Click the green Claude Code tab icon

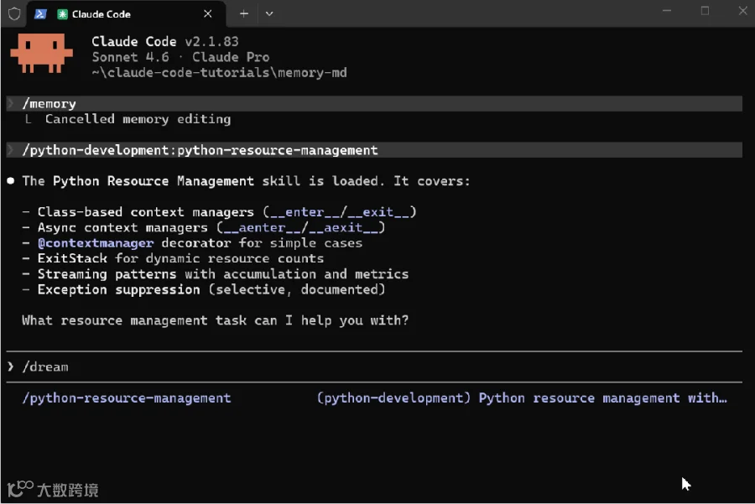62,14
